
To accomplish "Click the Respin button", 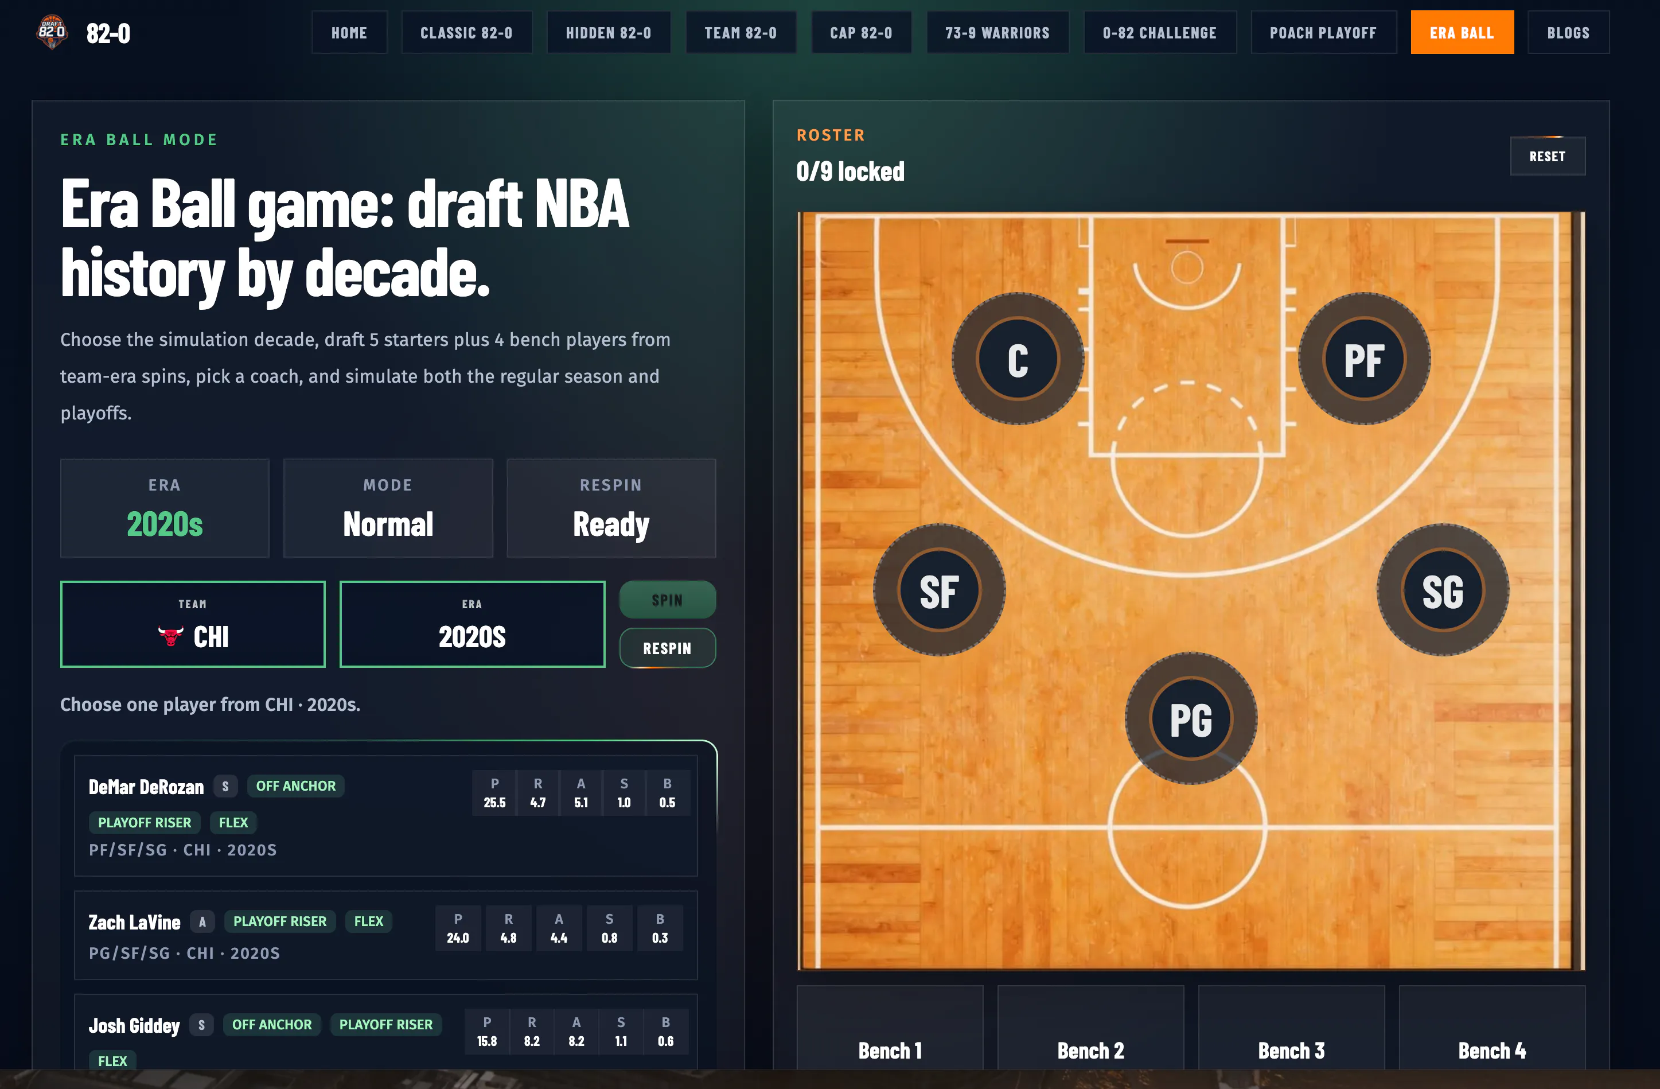I will 668,648.
